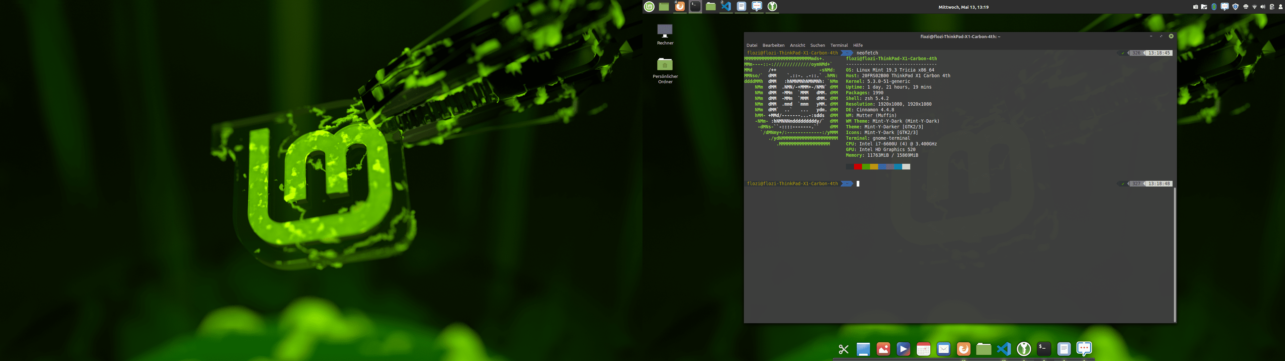
Task: Open the Terminal menu in terminal window
Action: (x=839, y=45)
